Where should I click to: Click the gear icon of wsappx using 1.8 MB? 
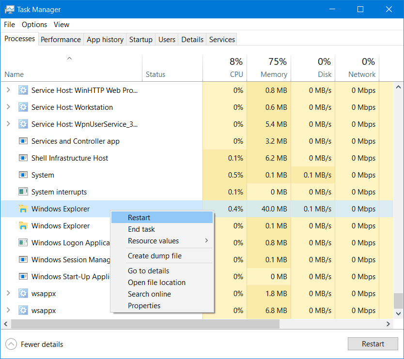click(23, 293)
